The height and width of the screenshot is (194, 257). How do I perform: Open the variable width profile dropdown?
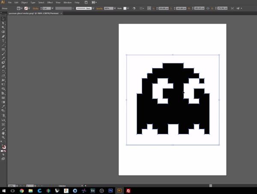pos(73,9)
